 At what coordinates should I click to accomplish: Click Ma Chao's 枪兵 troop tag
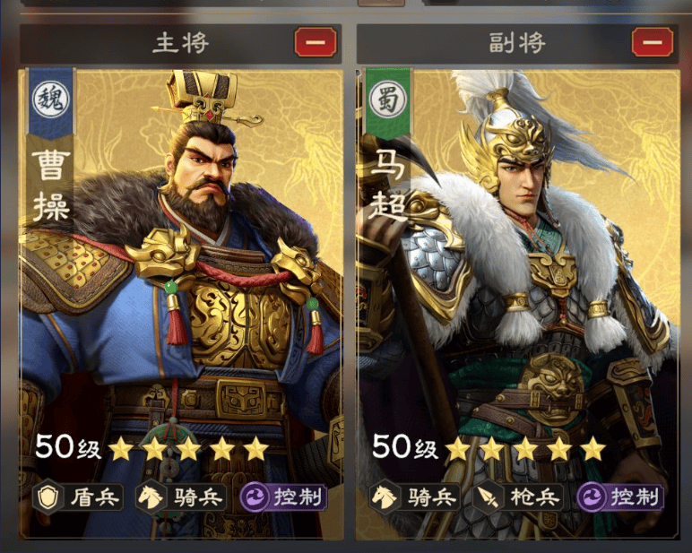pyautogui.click(x=518, y=497)
